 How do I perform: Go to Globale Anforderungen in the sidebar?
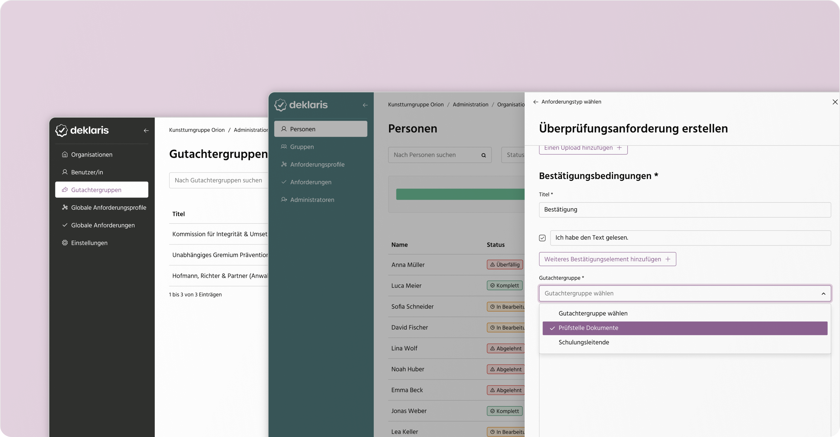pyautogui.click(x=102, y=225)
